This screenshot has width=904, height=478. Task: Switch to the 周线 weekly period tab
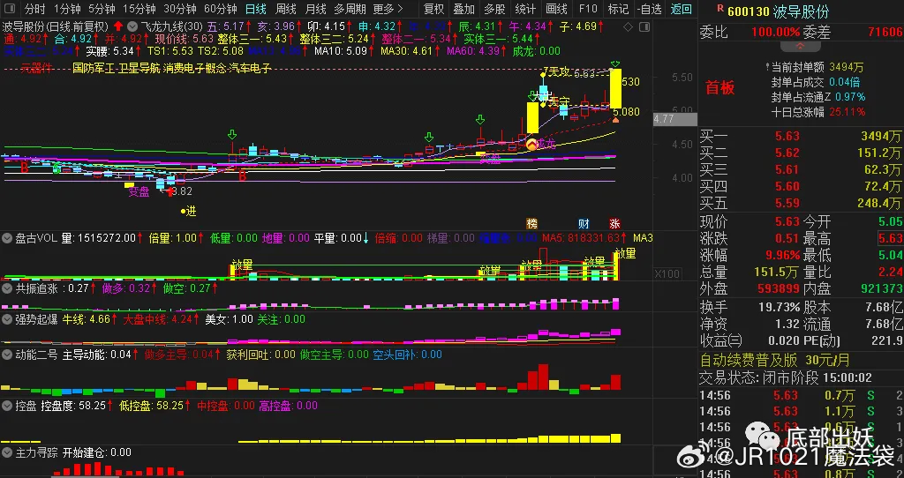pyautogui.click(x=285, y=9)
